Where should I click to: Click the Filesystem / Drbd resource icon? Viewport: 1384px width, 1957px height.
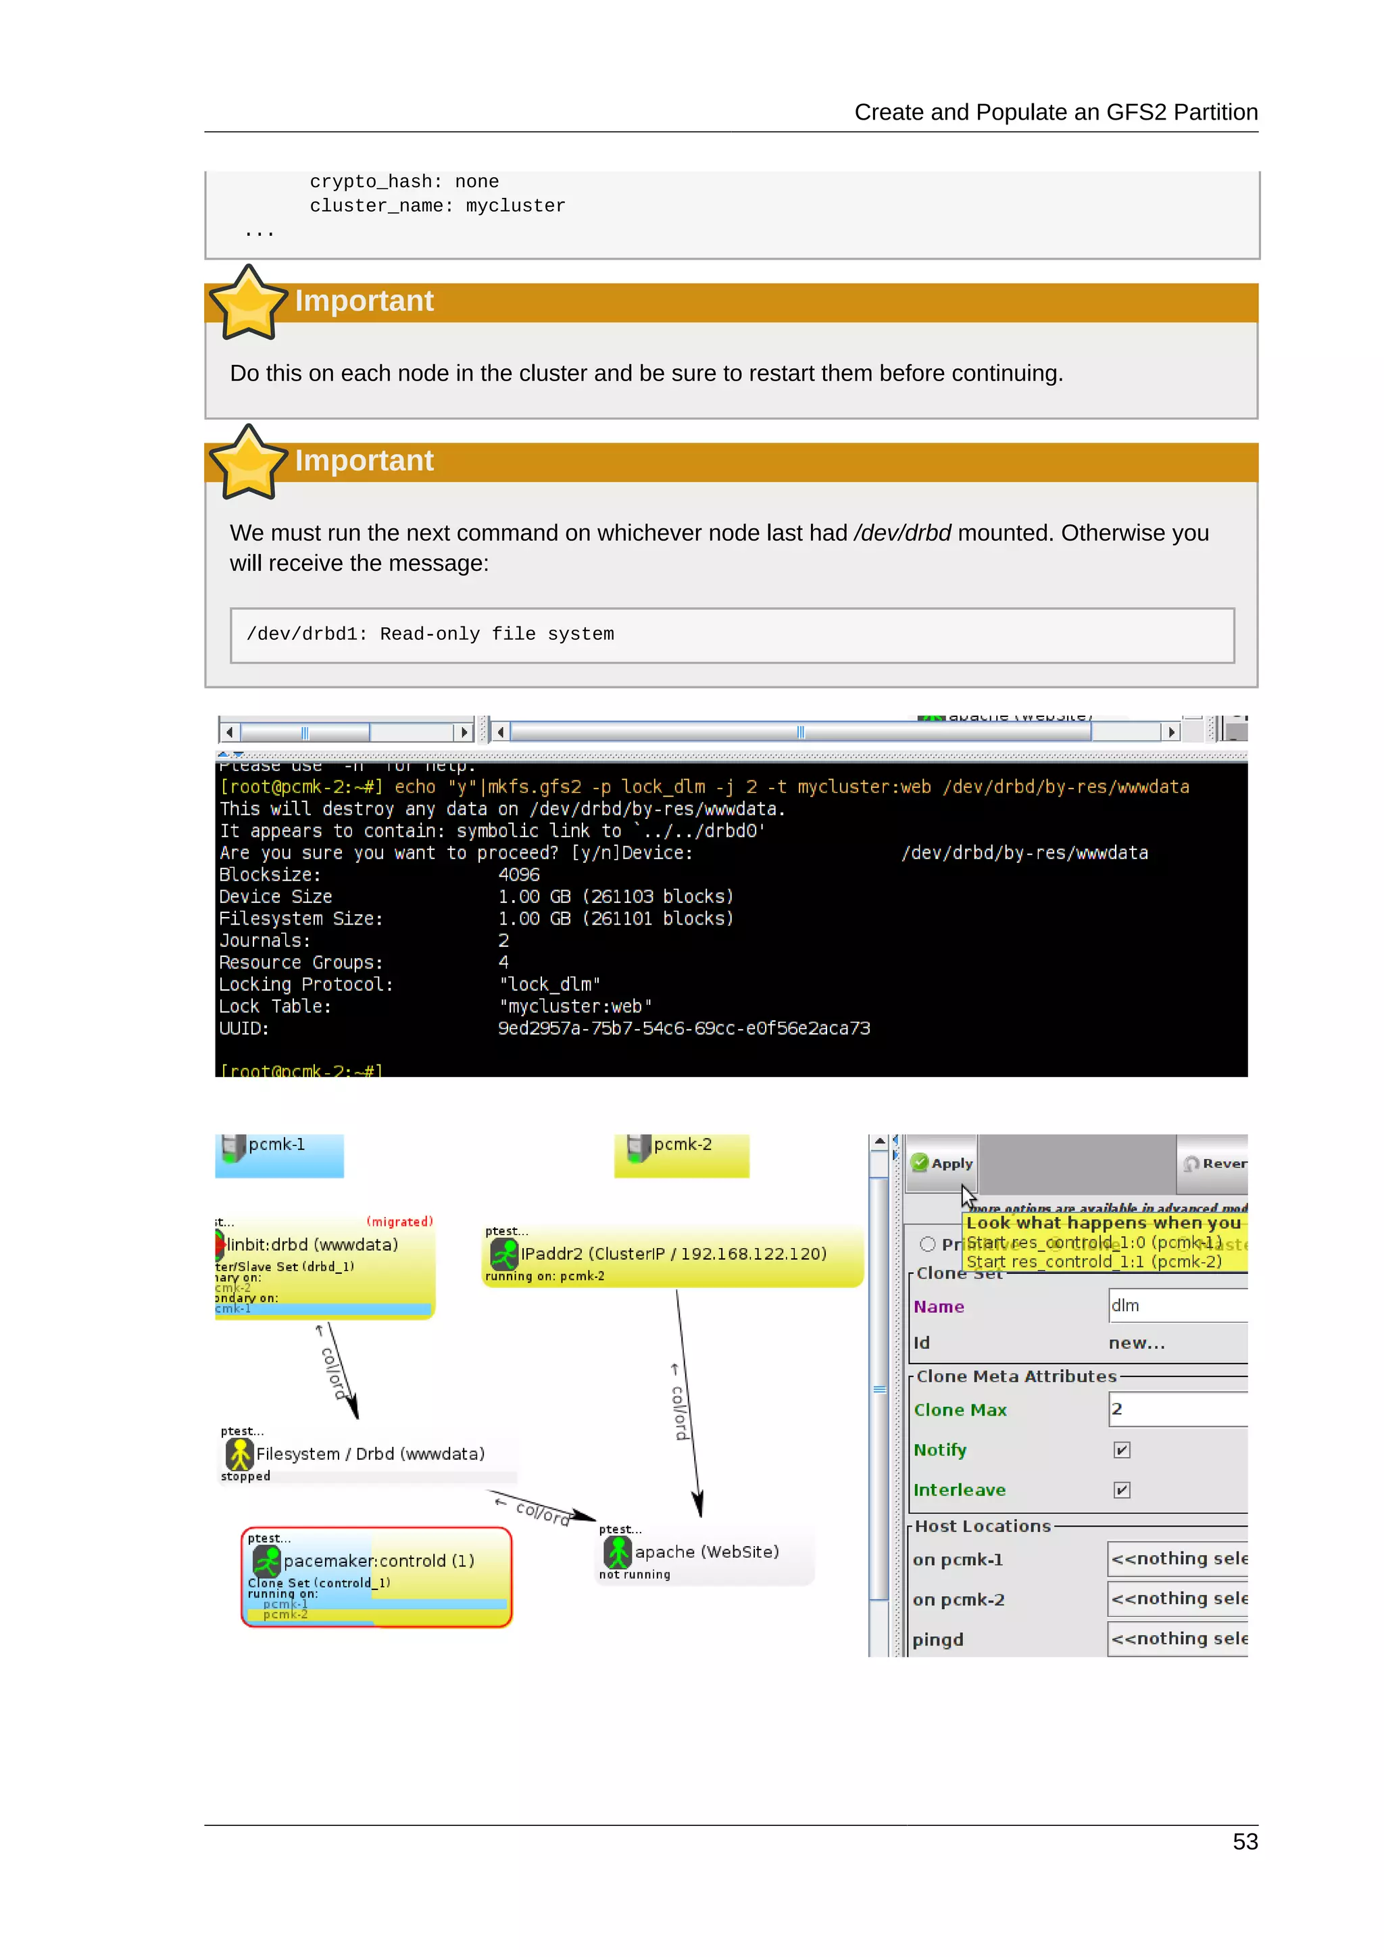(x=239, y=1454)
